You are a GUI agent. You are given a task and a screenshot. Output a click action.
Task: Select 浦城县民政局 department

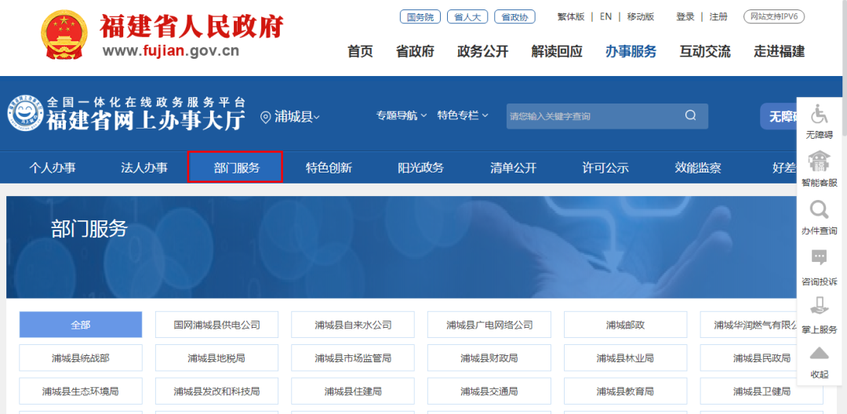pyautogui.click(x=762, y=358)
